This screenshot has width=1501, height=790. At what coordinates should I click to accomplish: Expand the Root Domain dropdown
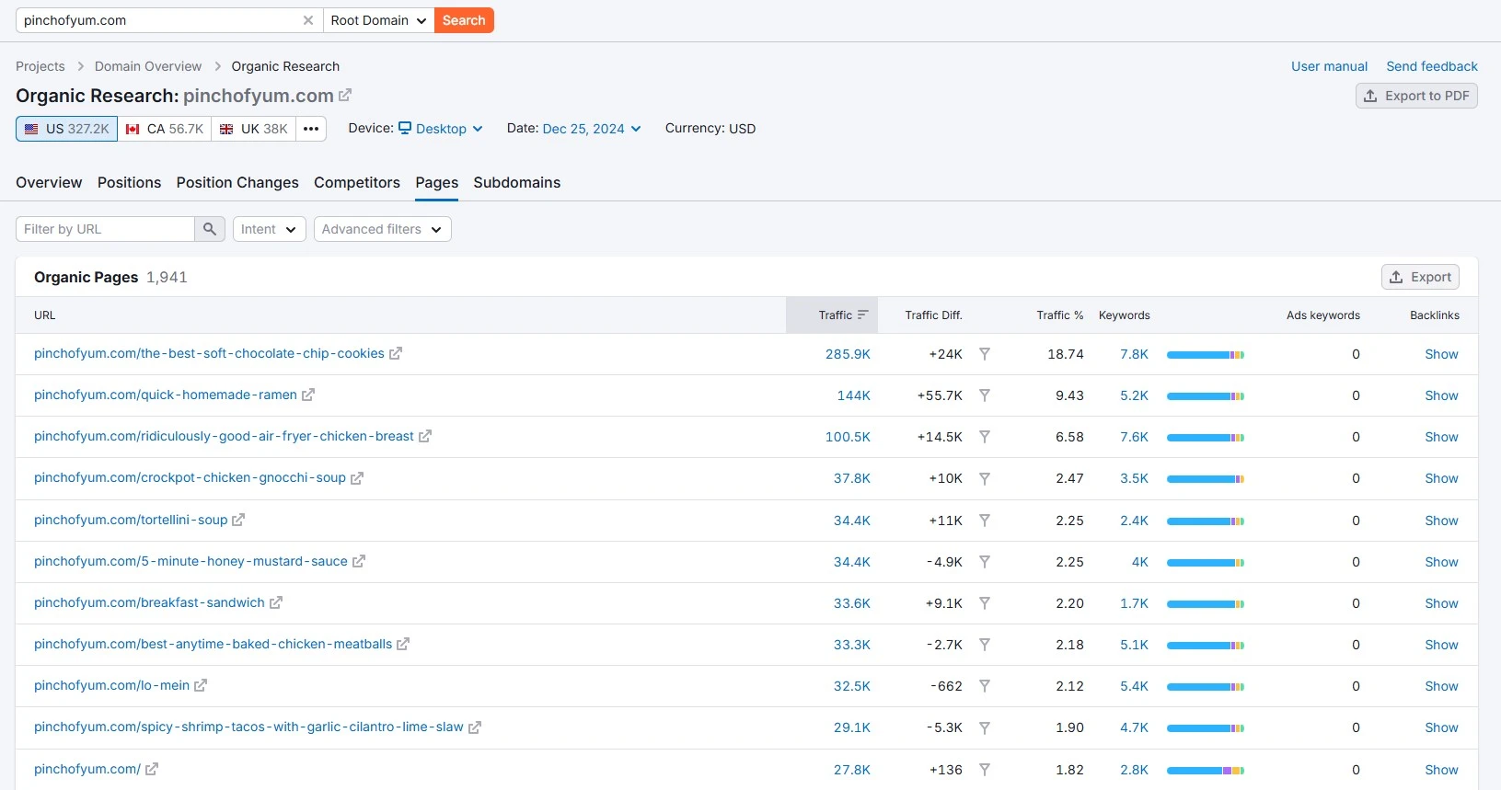(x=378, y=20)
